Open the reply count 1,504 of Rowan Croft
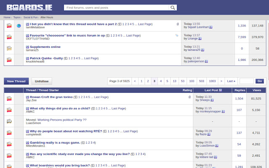Image resolution: width=269 pixels, height=168 pixels. tap(239, 99)
